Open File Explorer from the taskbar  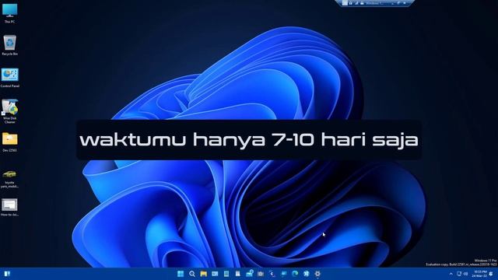(x=204, y=274)
